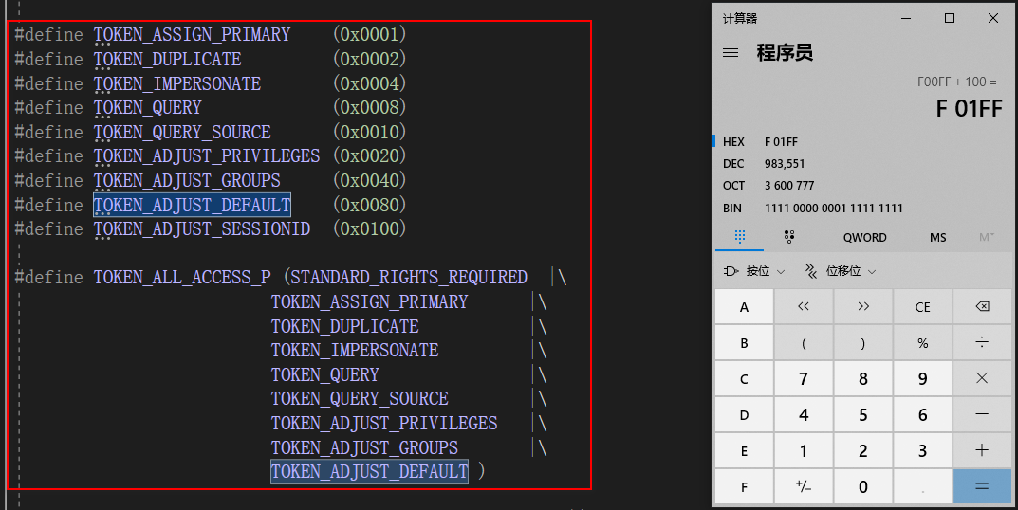Expand the 按位 bitwise dropdown
Viewport: 1018px width, 510px height.
tap(754, 271)
